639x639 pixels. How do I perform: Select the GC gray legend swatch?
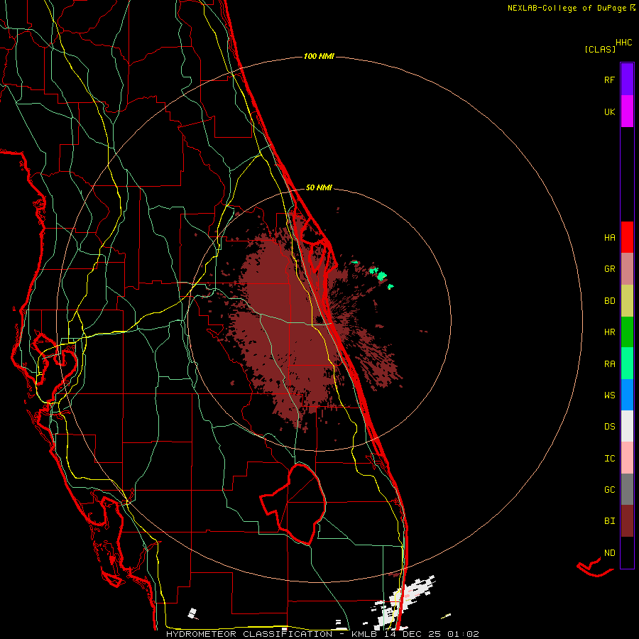tap(627, 489)
